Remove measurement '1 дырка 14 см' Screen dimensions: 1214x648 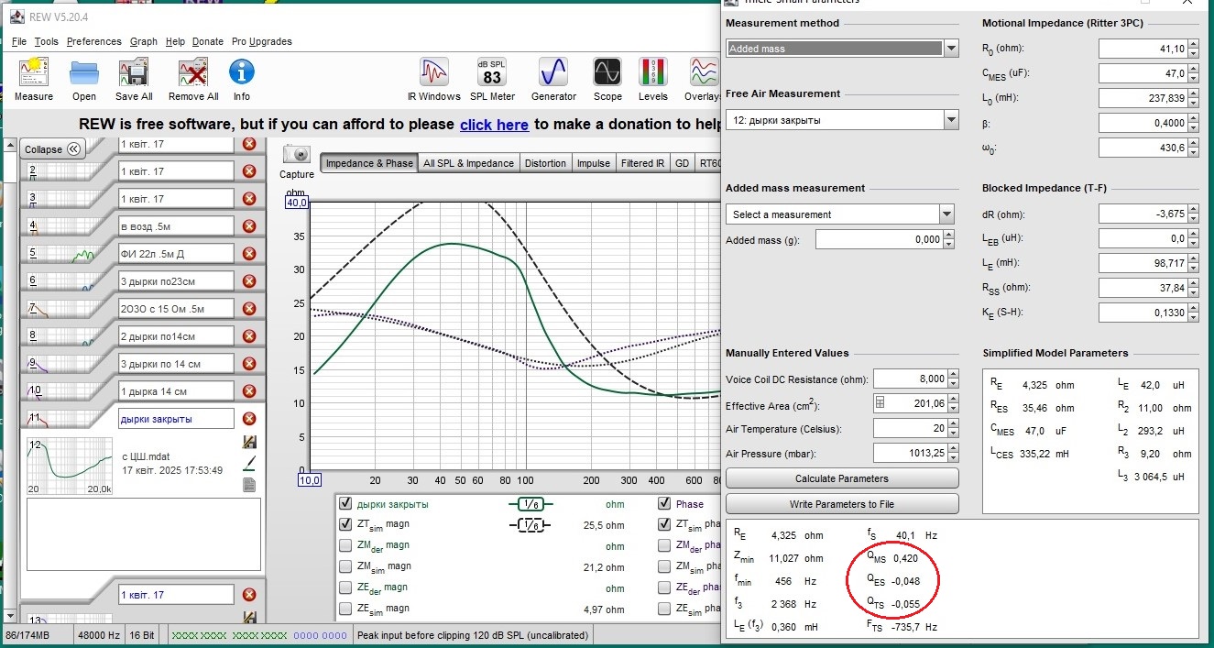pos(248,390)
